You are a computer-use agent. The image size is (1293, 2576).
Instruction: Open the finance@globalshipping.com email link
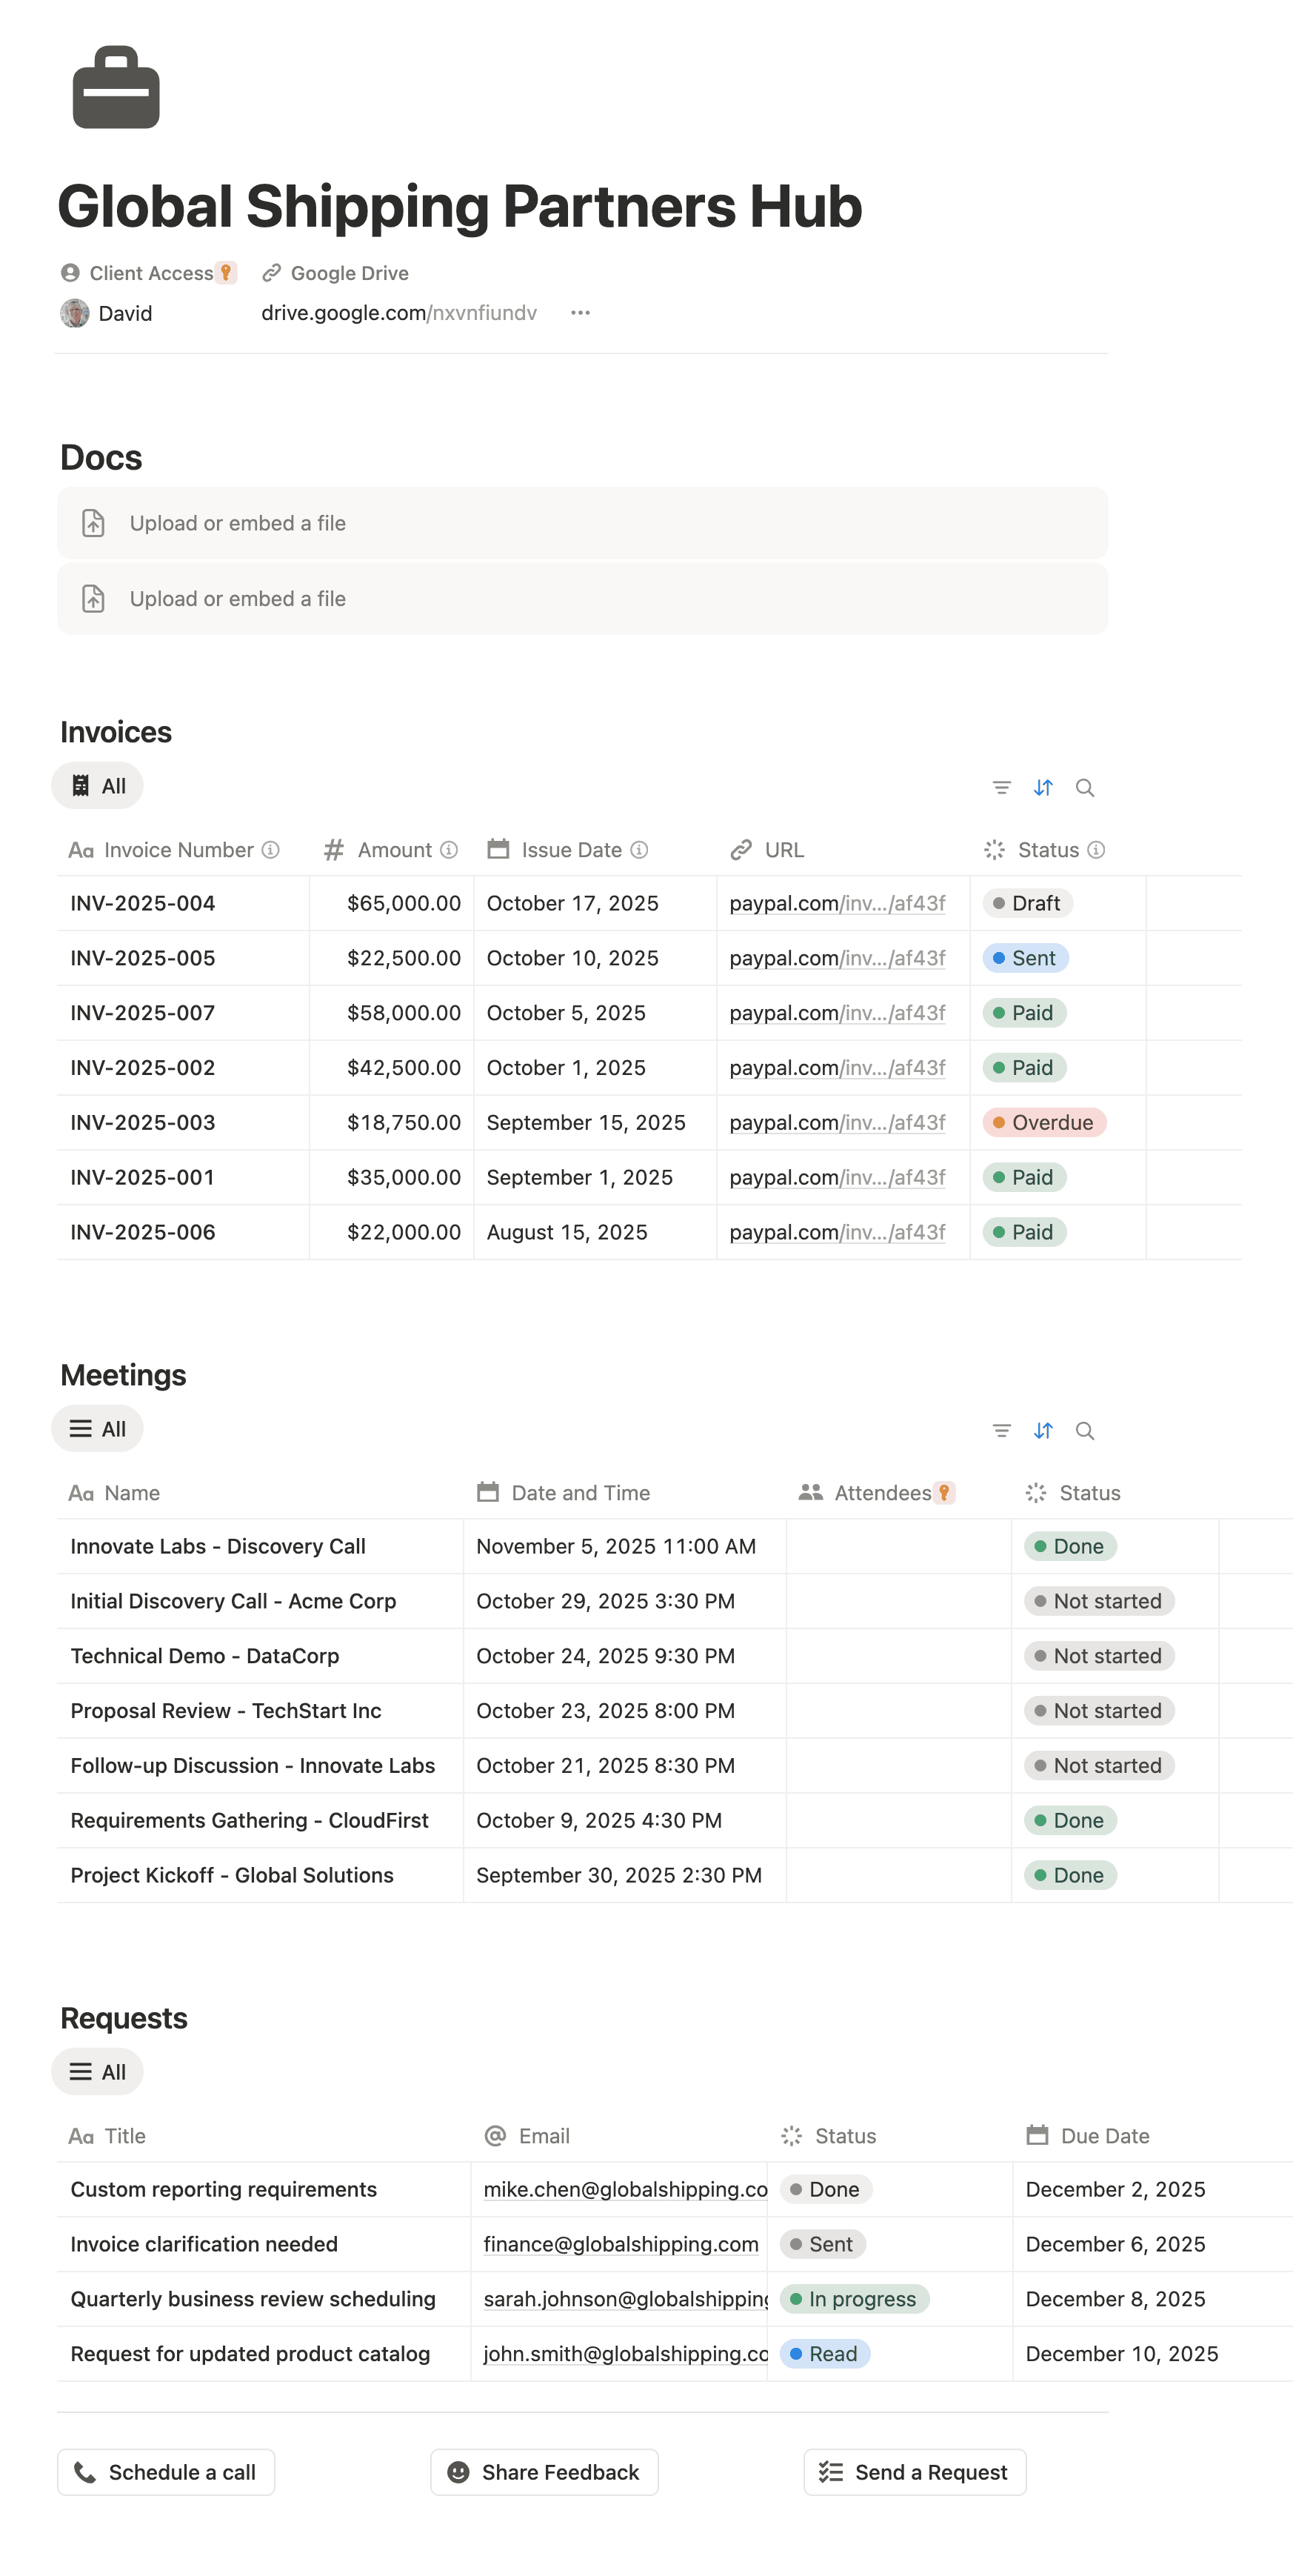(621, 2244)
